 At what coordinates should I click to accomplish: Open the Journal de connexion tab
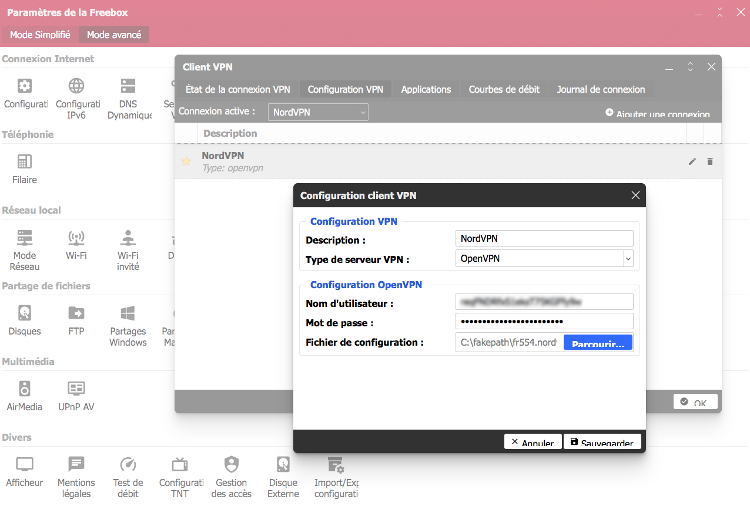601,89
